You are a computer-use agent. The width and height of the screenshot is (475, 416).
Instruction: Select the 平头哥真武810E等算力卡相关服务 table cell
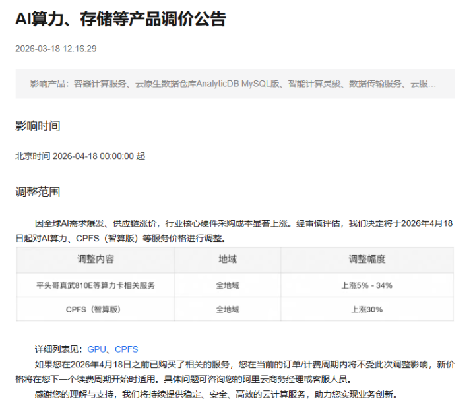pos(96,285)
